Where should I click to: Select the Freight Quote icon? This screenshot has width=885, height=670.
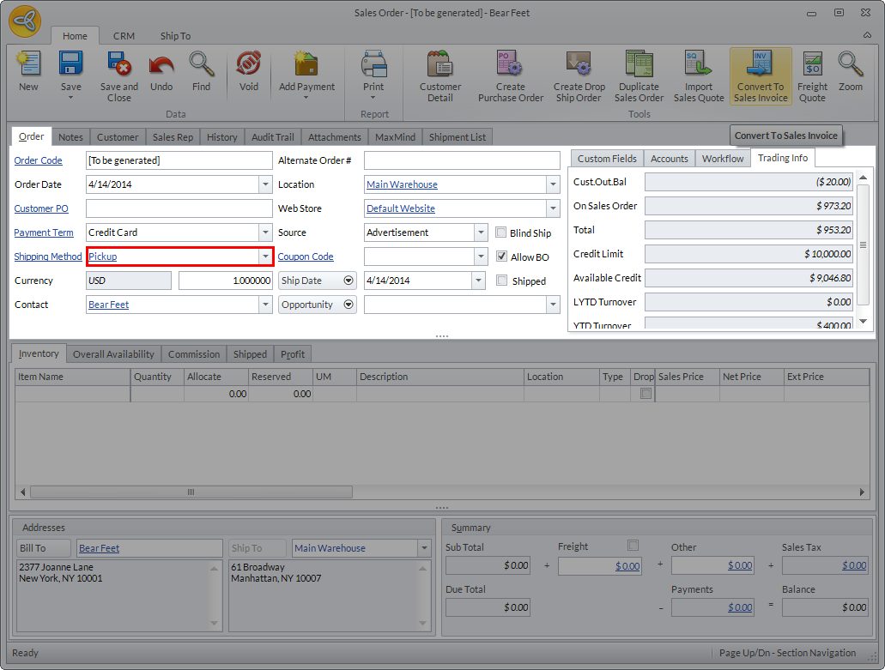(812, 75)
